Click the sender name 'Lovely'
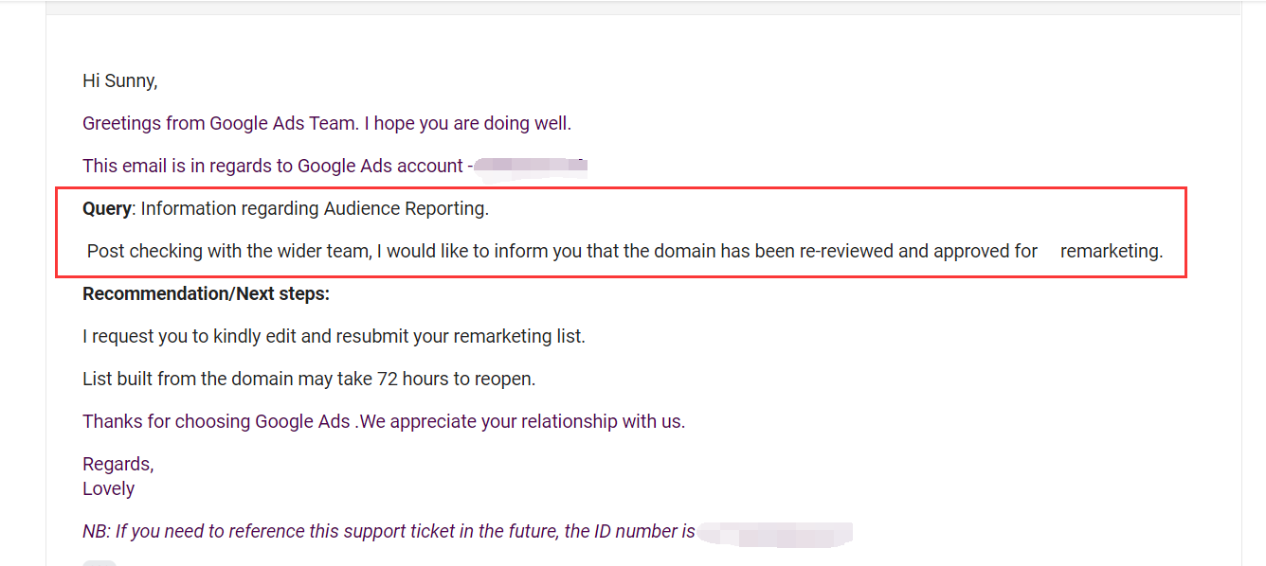 (109, 489)
